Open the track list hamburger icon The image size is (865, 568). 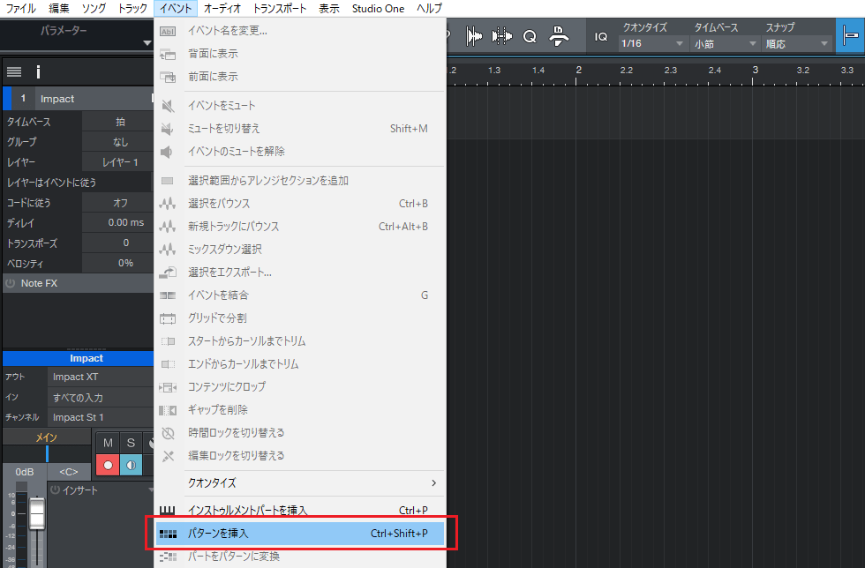point(14,71)
